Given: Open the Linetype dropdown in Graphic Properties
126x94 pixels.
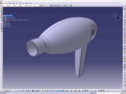Looking at the screenshot, I should click(x=22, y=6).
